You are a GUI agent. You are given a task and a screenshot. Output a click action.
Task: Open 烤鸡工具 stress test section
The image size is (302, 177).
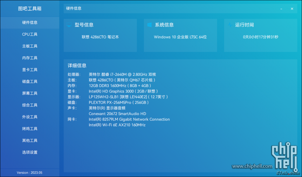coord(30,129)
